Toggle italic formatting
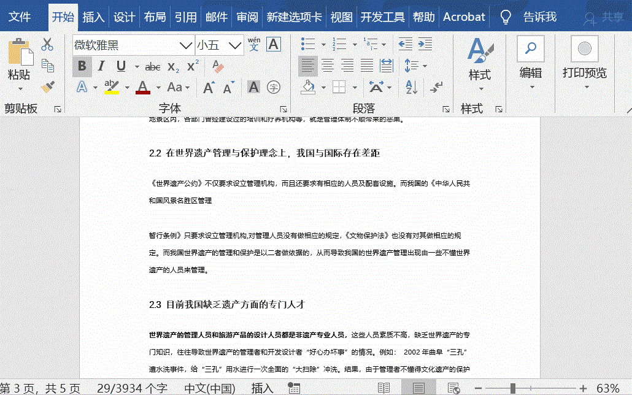This screenshot has width=632, height=395. [101, 66]
